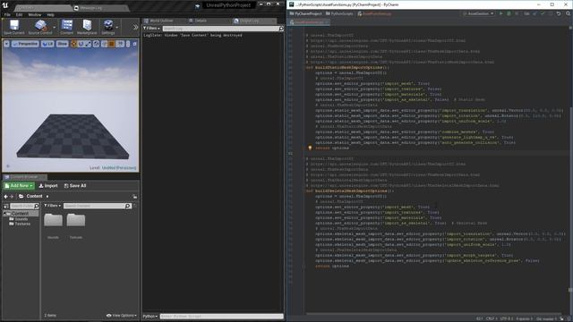Open the Marketplace toolbar button
This screenshot has width=573, height=322.
(87, 27)
